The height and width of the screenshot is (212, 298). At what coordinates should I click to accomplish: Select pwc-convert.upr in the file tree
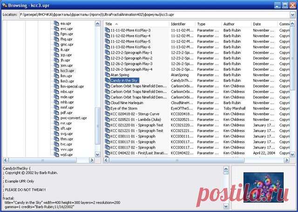pos(74,118)
